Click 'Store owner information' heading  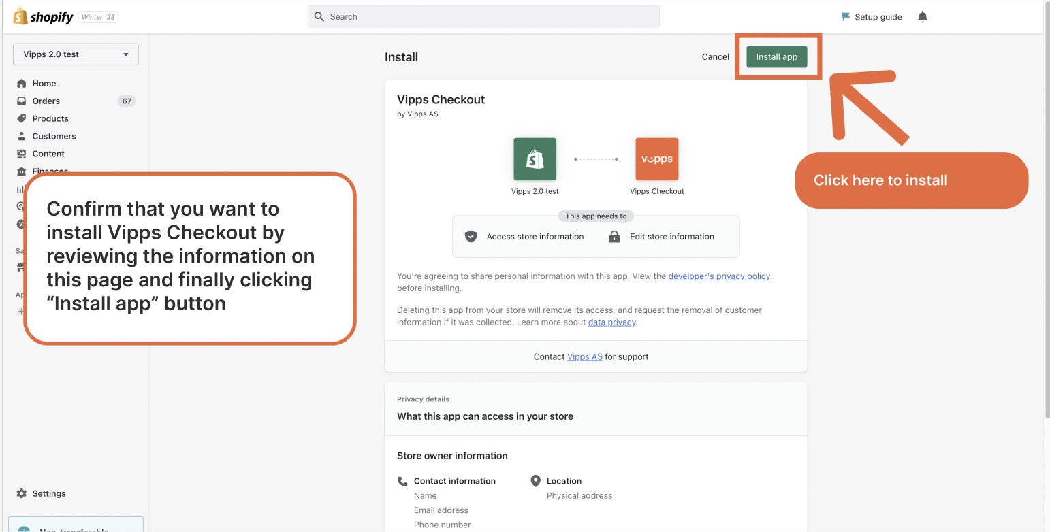click(452, 456)
